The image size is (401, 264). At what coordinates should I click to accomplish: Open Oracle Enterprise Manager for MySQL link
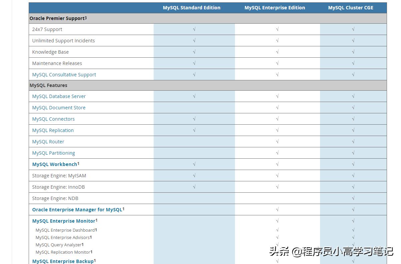click(x=77, y=210)
